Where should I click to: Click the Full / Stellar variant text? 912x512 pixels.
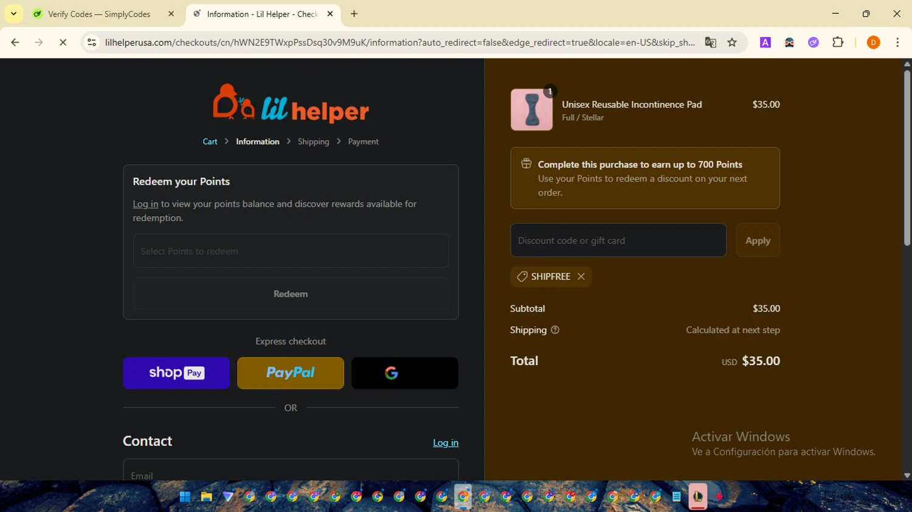click(582, 118)
